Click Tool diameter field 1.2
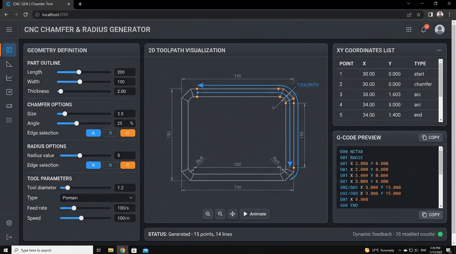Screen dimensions: 456x254 [x=125, y=188]
